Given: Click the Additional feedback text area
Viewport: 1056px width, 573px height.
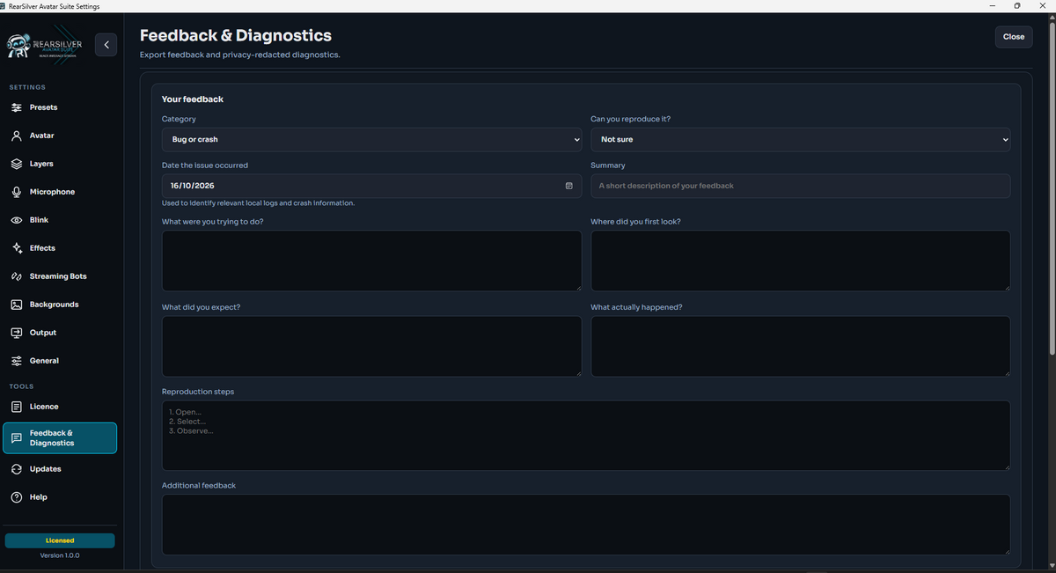Looking at the screenshot, I should tap(586, 525).
